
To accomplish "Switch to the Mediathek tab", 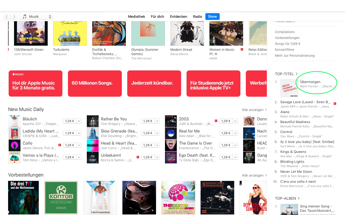I will coord(136,17).
